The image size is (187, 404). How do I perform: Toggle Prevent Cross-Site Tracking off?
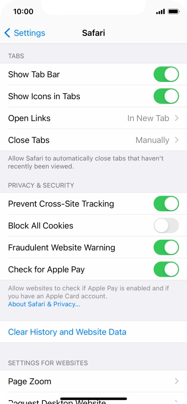[166, 204]
